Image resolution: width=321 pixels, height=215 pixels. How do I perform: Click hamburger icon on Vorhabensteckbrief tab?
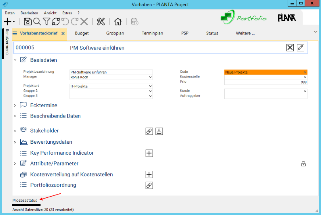pos(15,33)
